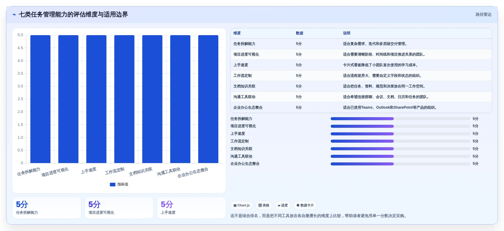Click description 卡片式看板降低了小团队首次使用的学习成本
This screenshot has height=231, width=504.
point(381,65)
